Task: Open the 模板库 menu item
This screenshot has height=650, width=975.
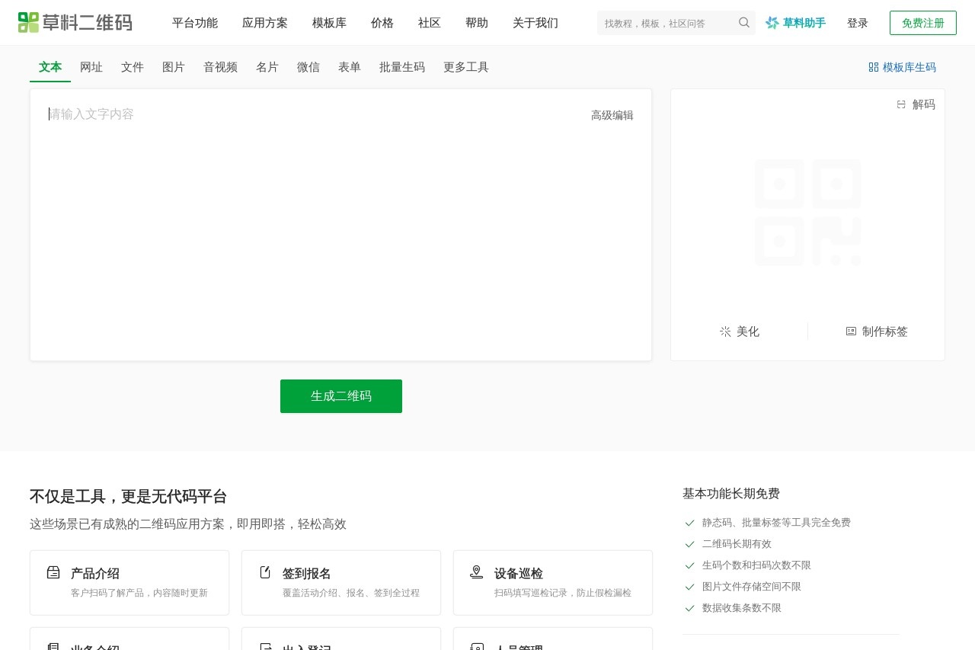Action: click(x=329, y=23)
